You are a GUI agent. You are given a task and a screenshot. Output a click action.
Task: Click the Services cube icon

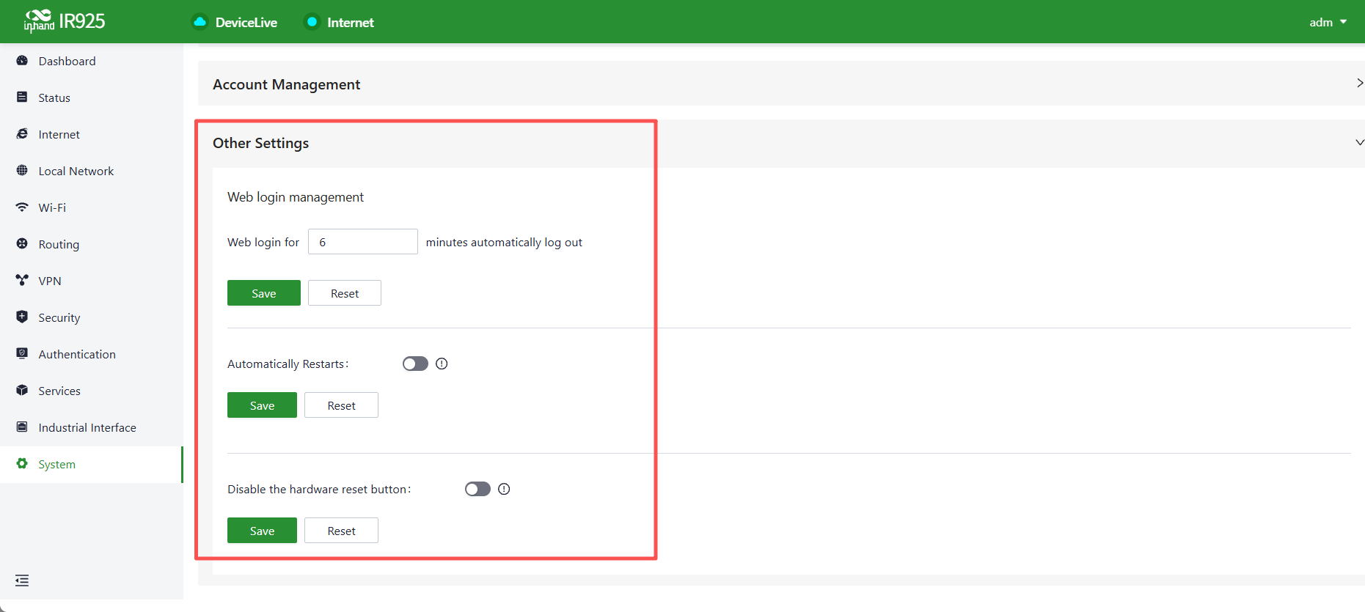[22, 391]
